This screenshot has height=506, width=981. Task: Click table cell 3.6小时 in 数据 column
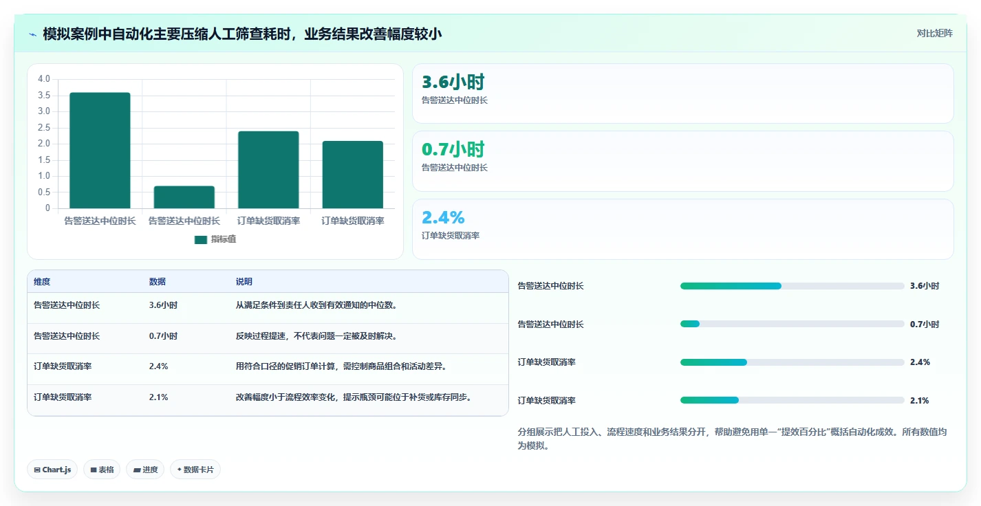pos(163,305)
